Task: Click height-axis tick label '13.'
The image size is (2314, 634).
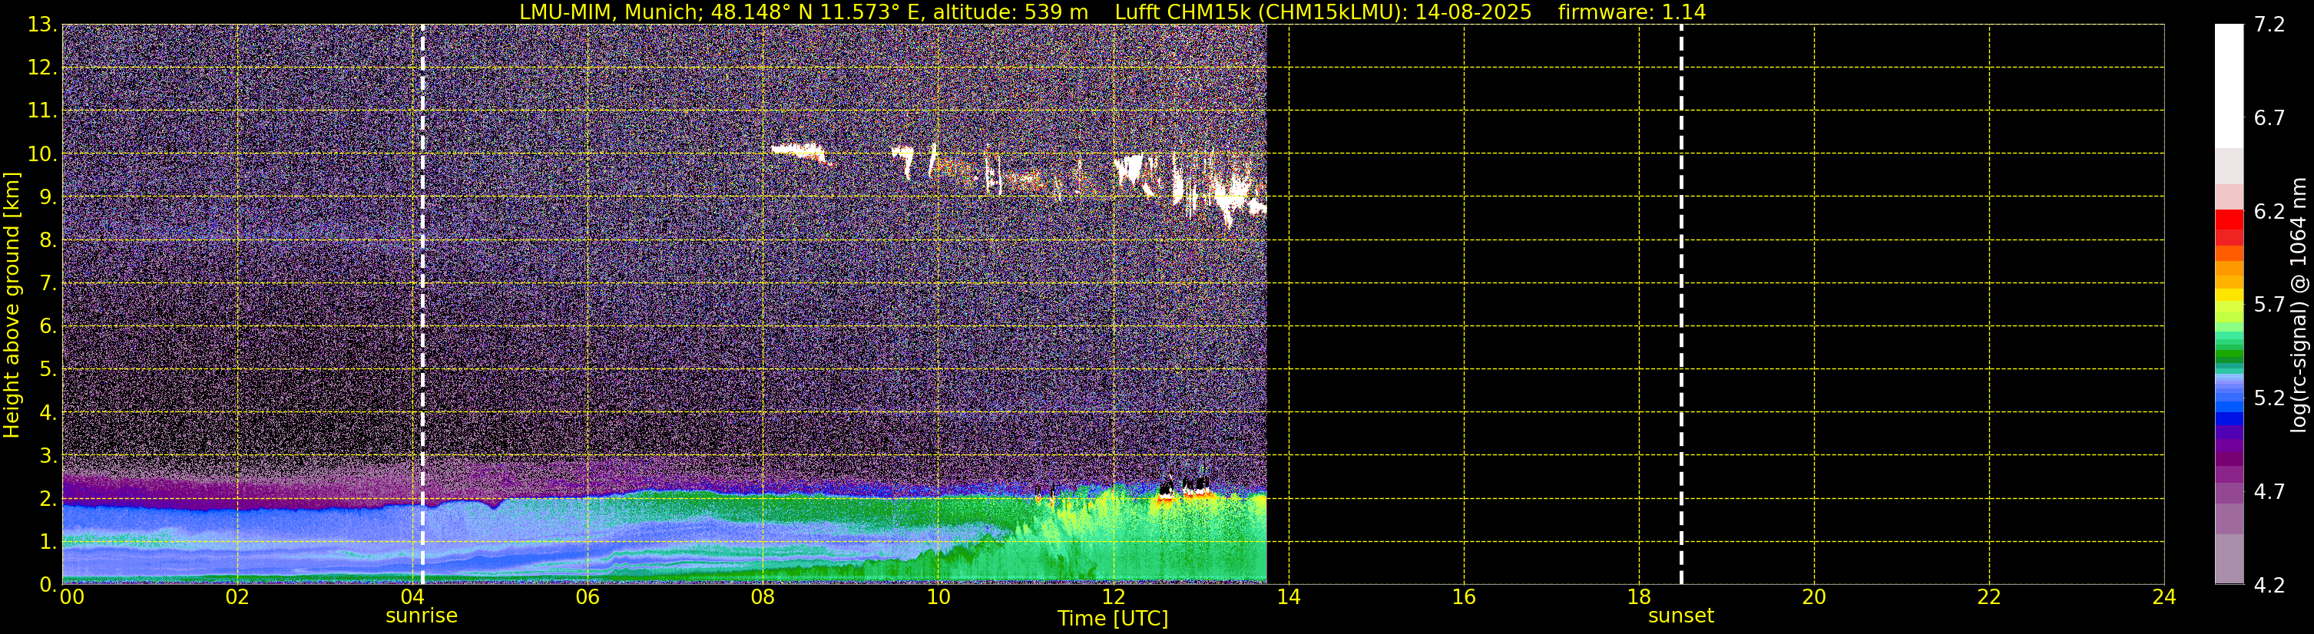Action: point(41,25)
